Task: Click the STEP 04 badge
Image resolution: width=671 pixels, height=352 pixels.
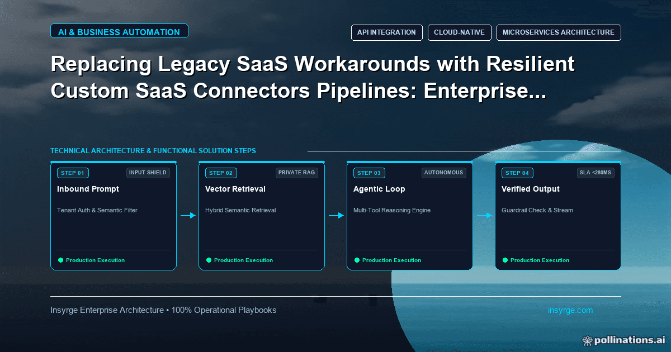Action: point(518,173)
